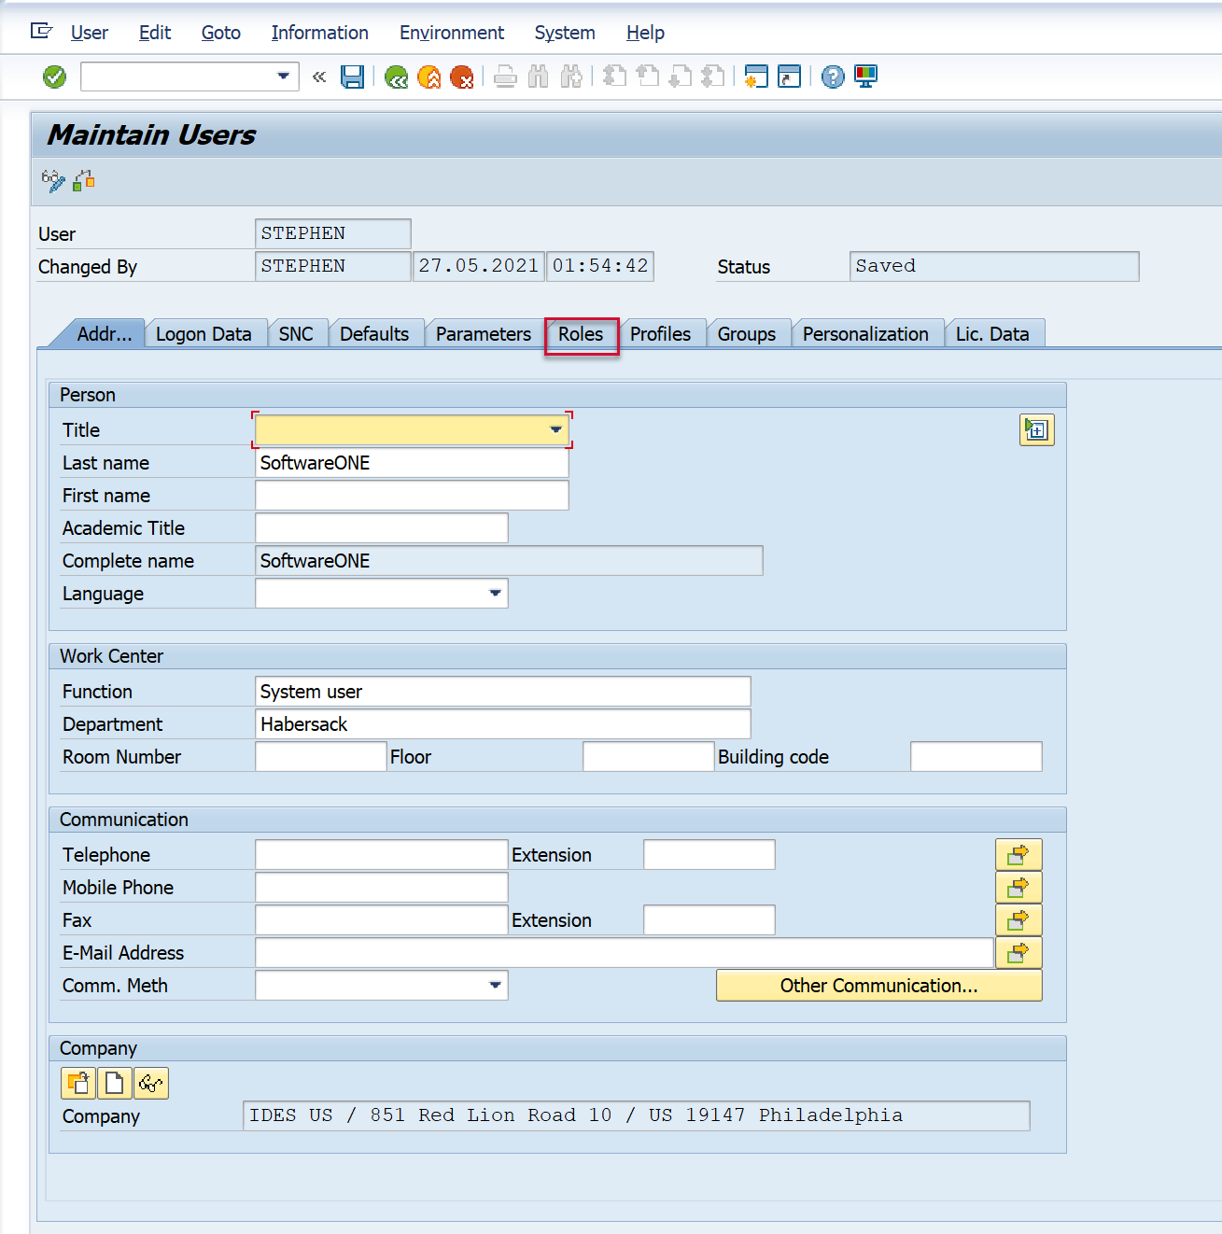This screenshot has height=1234, width=1222.
Task: Open Help via the blue question mark icon
Action: point(833,77)
